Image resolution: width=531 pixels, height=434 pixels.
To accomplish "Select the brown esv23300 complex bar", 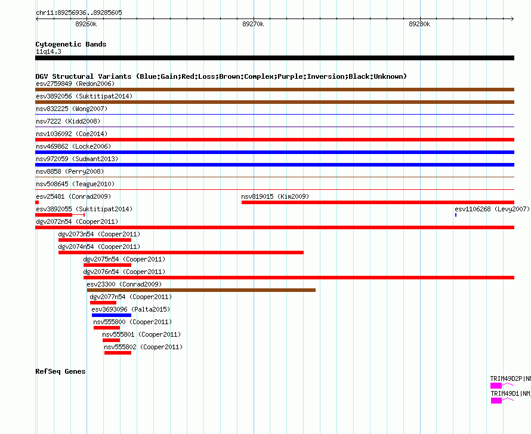I will (201, 290).
